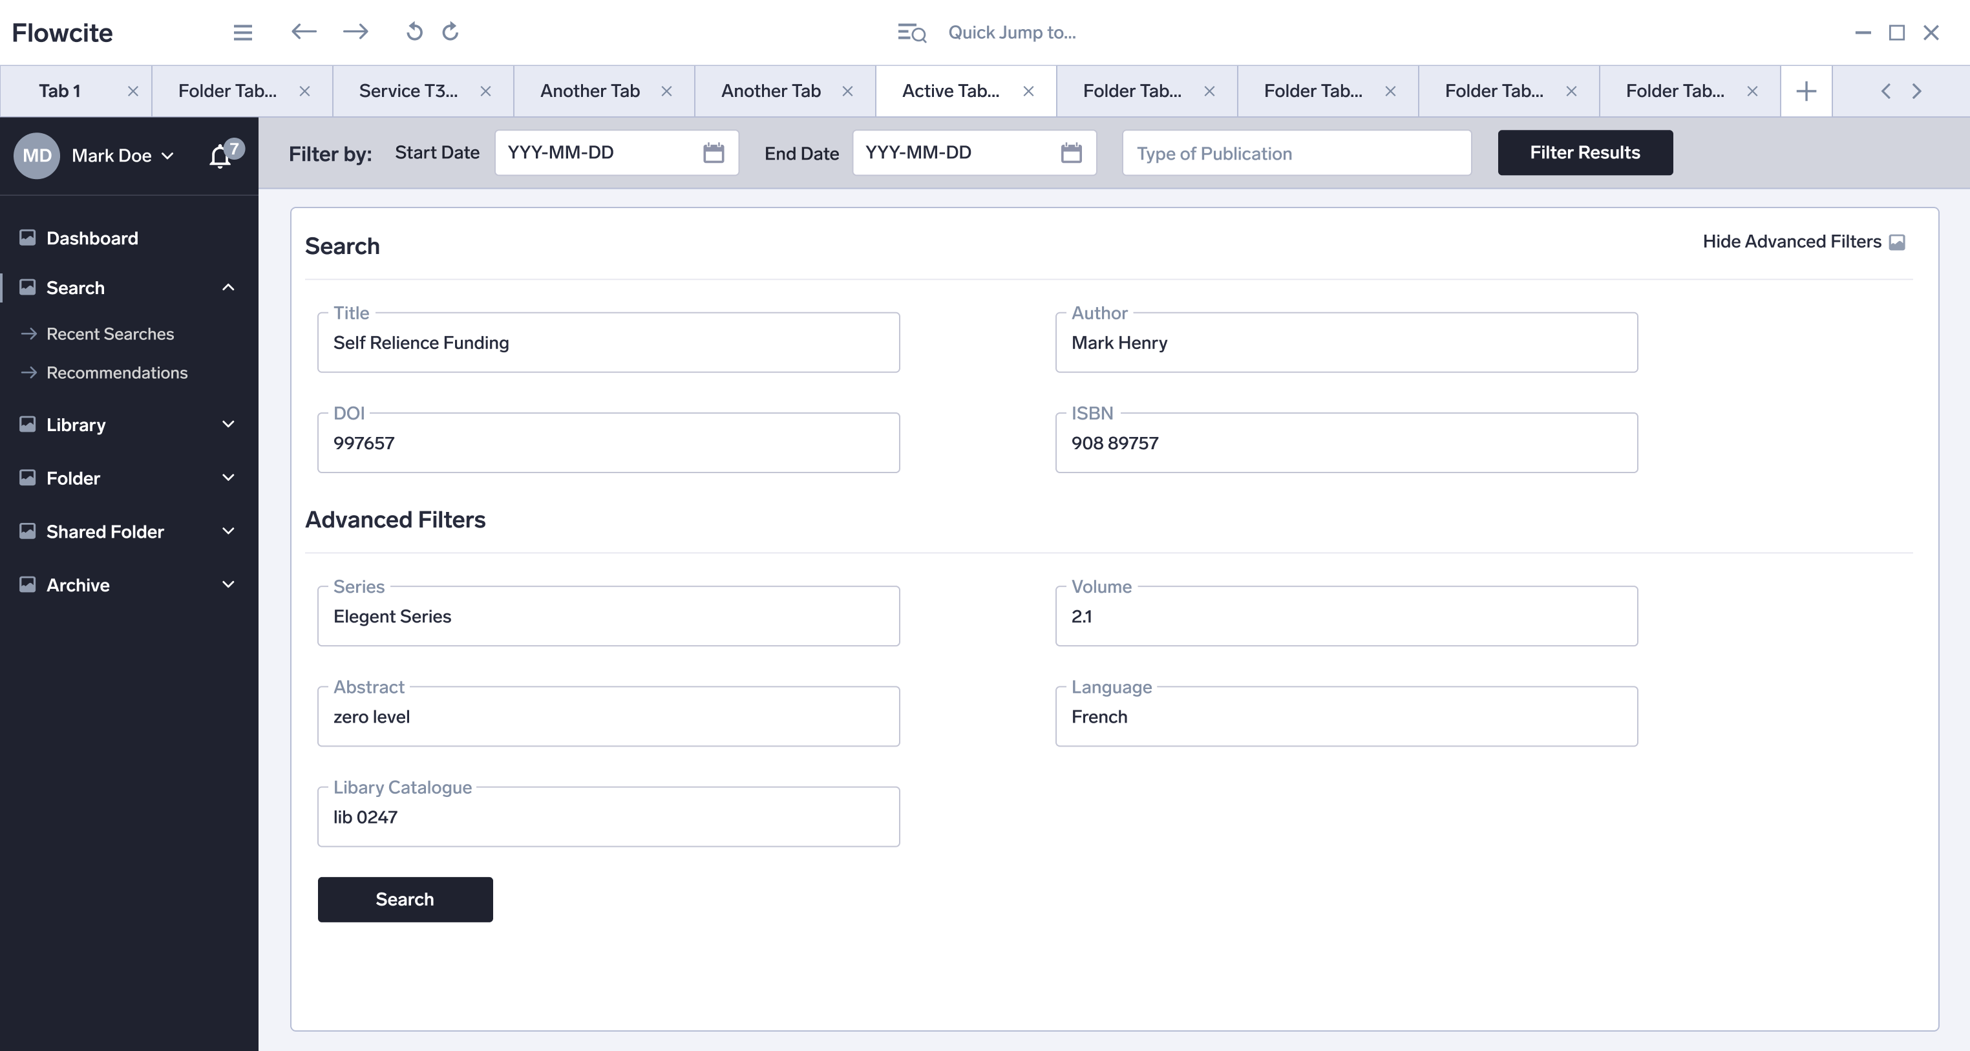Go back with left arrow icon

tap(304, 32)
